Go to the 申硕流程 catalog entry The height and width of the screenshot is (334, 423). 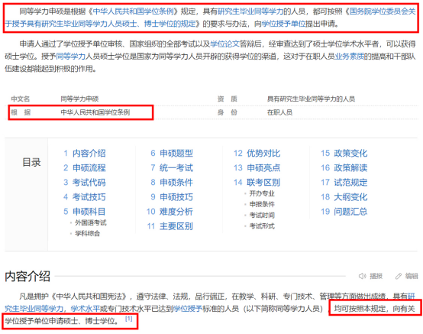pos(89,167)
